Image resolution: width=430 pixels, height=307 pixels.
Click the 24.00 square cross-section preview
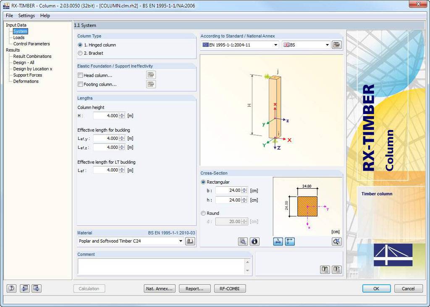click(x=307, y=206)
